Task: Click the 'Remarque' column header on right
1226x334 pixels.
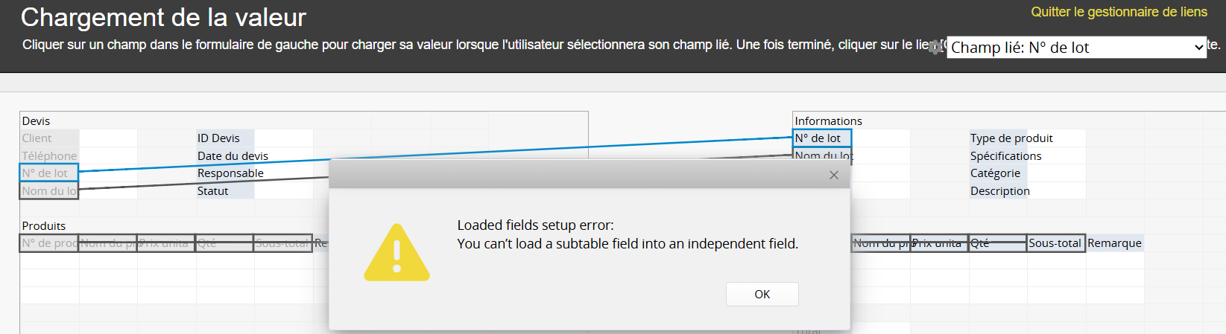Action: click(1114, 243)
